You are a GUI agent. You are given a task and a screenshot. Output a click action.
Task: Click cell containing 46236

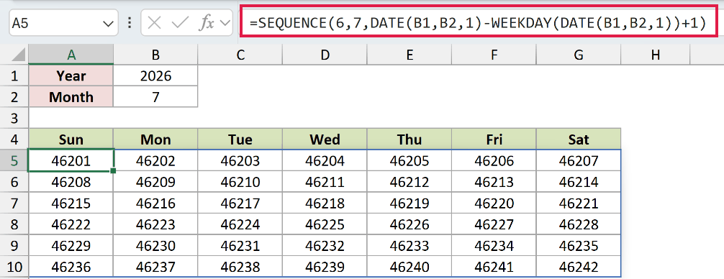[71, 267]
